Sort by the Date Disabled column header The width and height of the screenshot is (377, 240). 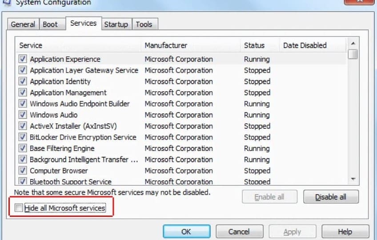[x=313, y=45]
